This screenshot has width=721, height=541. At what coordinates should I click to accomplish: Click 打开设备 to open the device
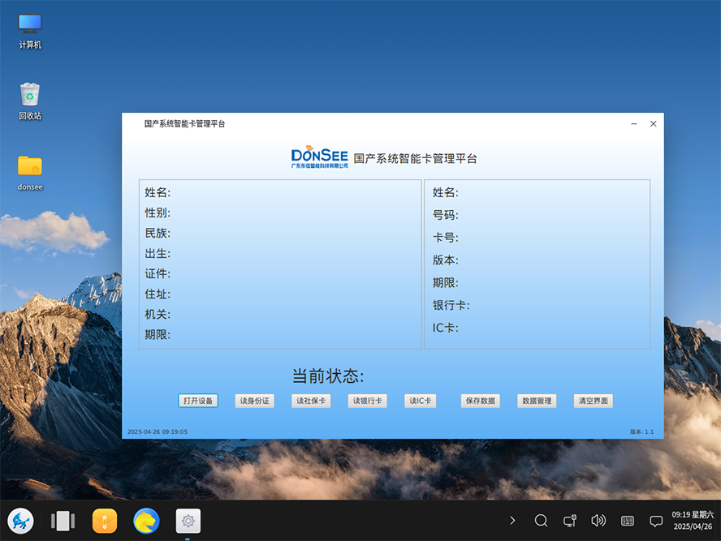198,401
